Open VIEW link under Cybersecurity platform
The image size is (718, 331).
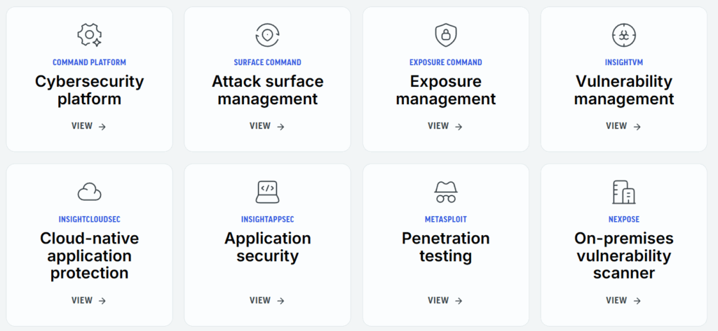89,127
